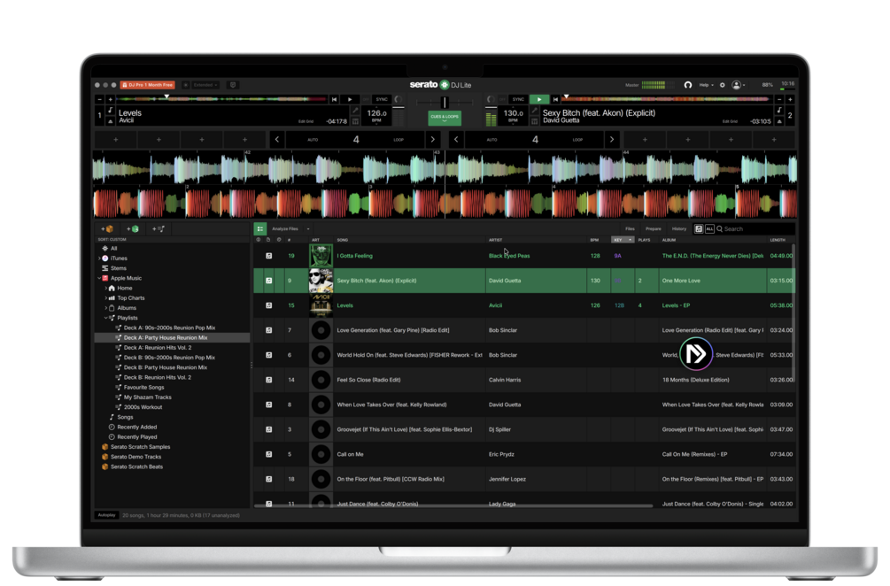Click horizontal library scrollbar
Screen dimensions: 890x586
pyautogui.click(x=454, y=505)
